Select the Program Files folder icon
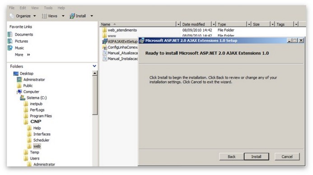Viewport: 313px width, 175px height. (x=26, y=116)
